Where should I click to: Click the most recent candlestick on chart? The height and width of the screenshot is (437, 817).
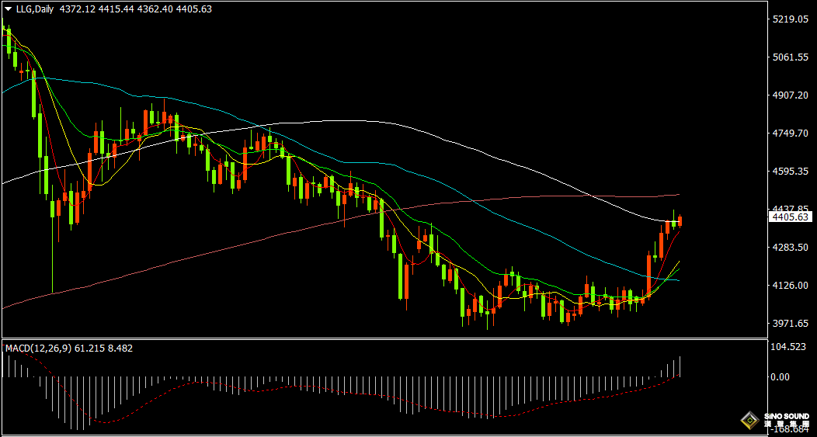tap(680, 221)
